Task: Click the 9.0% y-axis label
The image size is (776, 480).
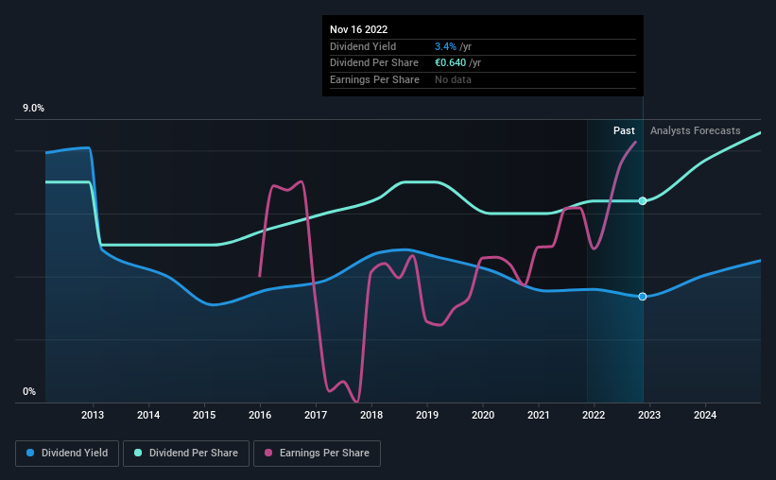Action: (x=33, y=109)
